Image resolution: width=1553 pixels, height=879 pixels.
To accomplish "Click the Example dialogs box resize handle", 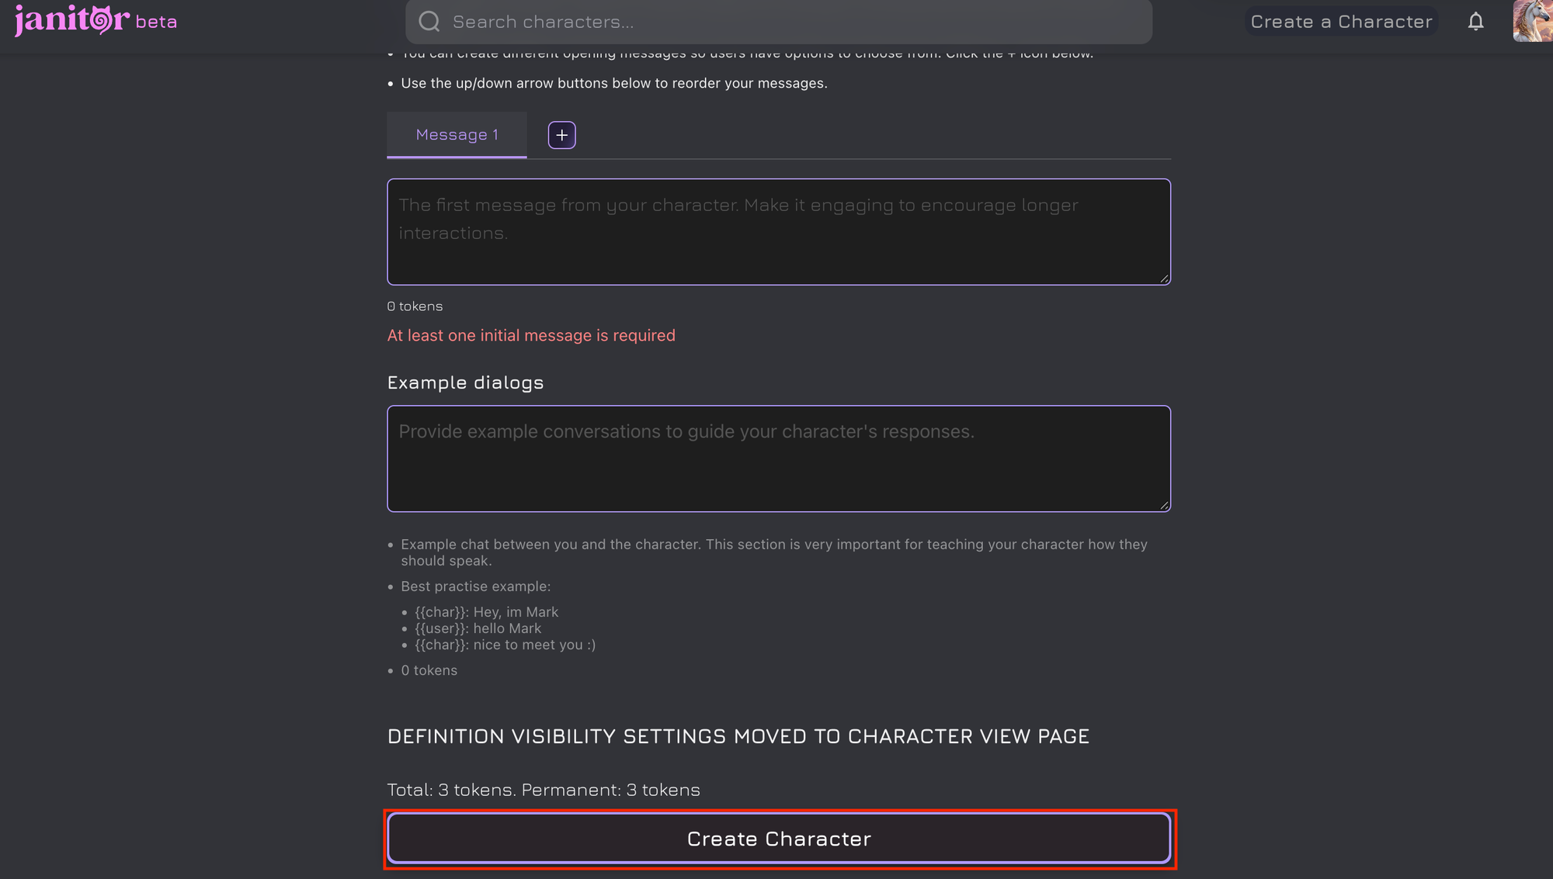I will [x=1164, y=505].
